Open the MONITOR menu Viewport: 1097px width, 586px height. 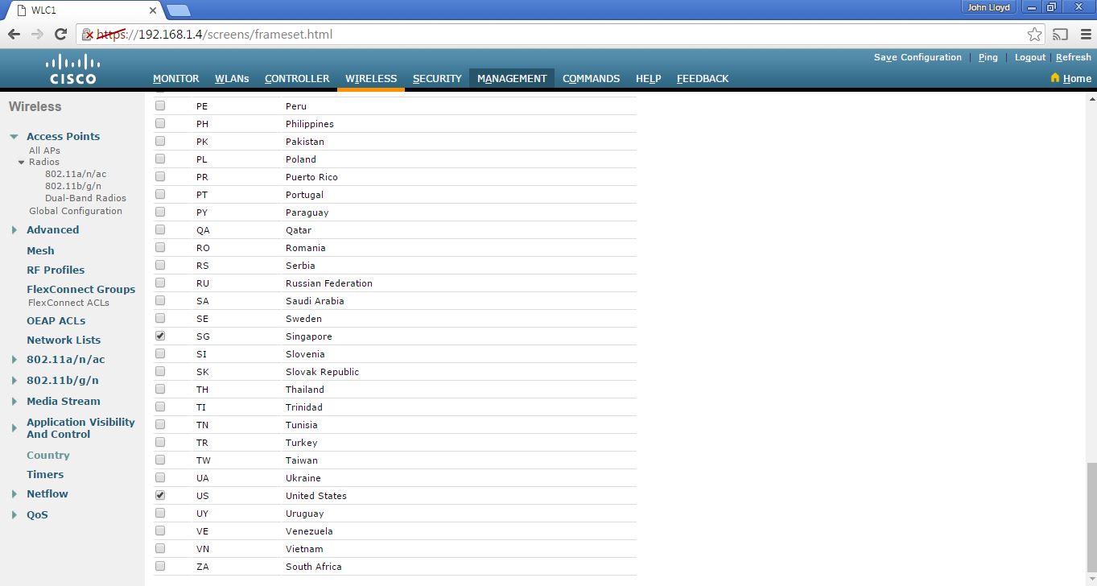pyautogui.click(x=176, y=78)
